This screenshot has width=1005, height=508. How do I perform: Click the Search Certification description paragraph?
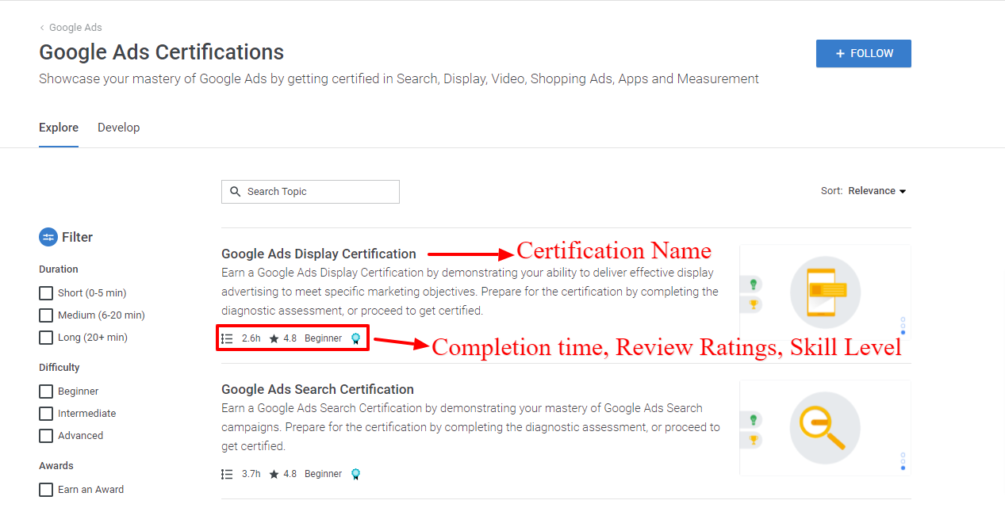pyautogui.click(x=470, y=427)
